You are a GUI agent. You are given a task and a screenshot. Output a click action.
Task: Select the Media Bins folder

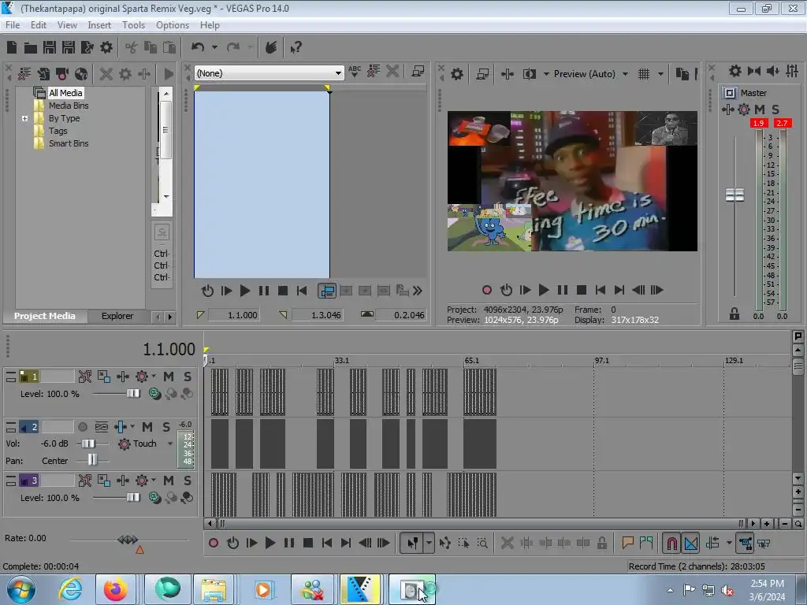pyautogui.click(x=69, y=106)
